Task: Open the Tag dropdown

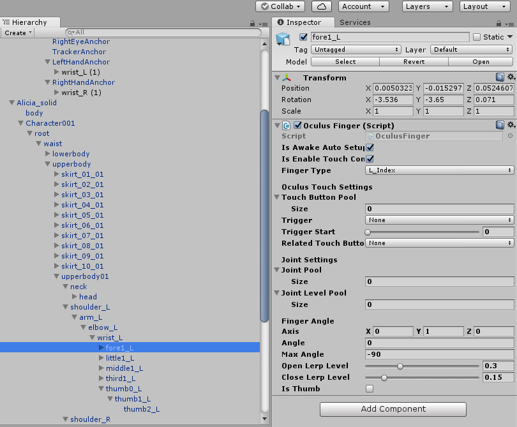Action: click(356, 50)
